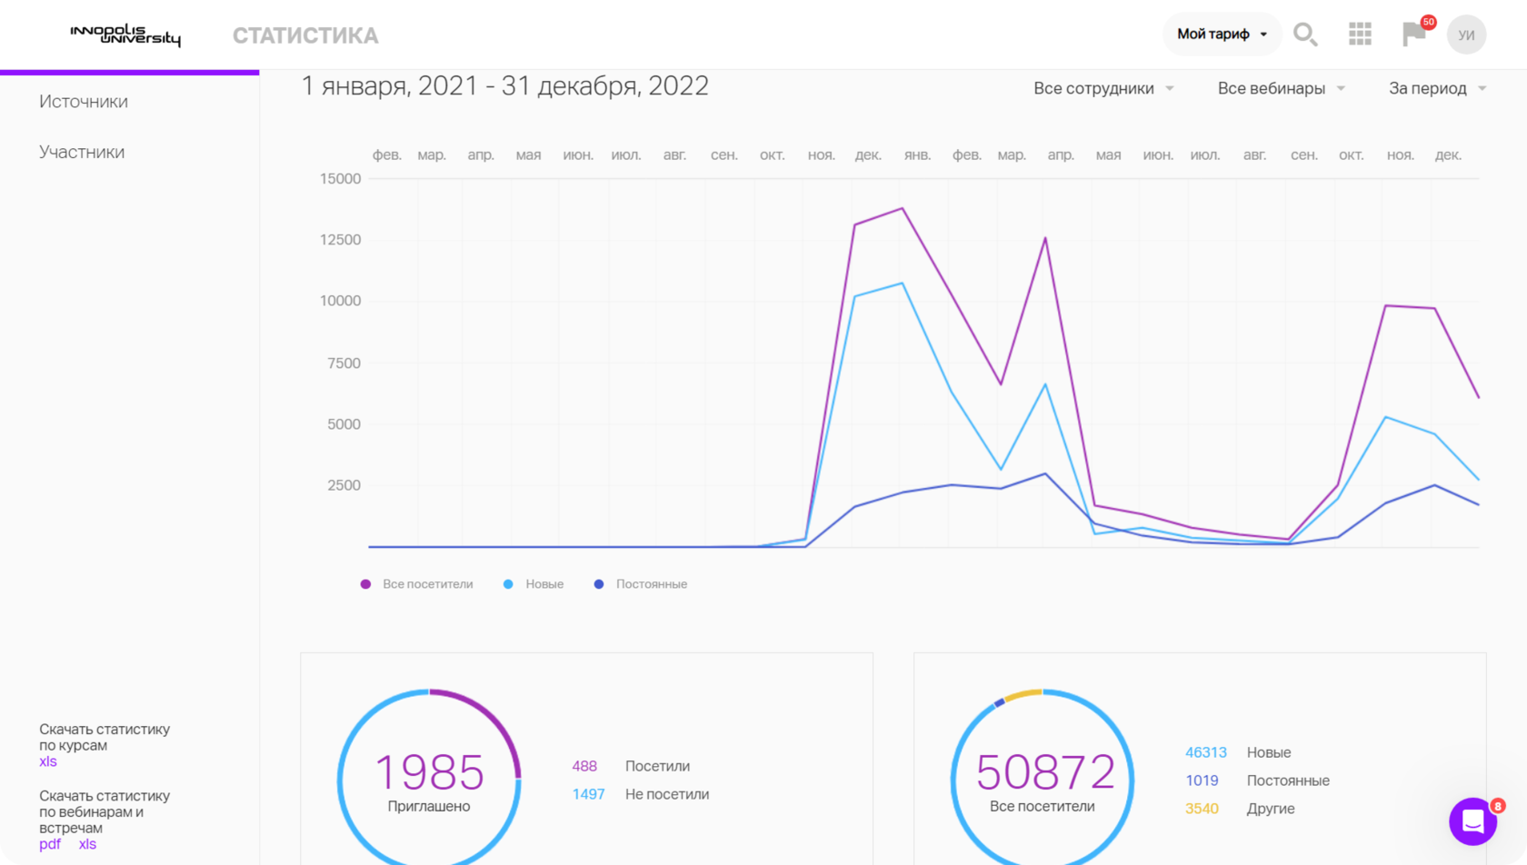Toggle the Новые legend series
The height and width of the screenshot is (865, 1527).
click(534, 584)
